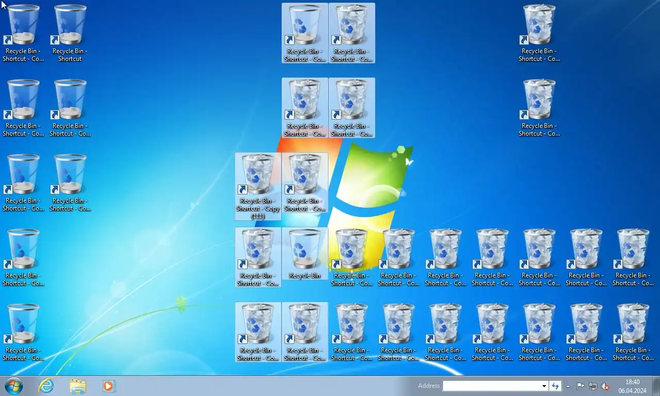Select the 'Recycle Bin - Shortcut - Copy (111)' icon

coord(258,186)
